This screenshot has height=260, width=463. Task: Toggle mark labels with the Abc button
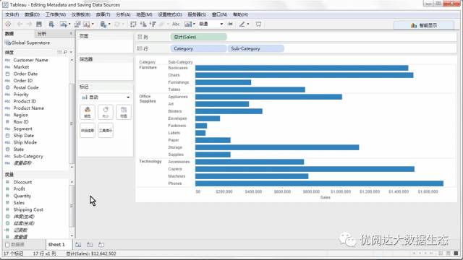tap(176, 24)
